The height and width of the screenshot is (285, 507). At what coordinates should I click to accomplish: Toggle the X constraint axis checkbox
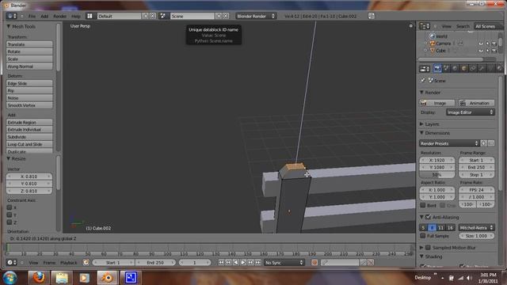pyautogui.click(x=10, y=207)
